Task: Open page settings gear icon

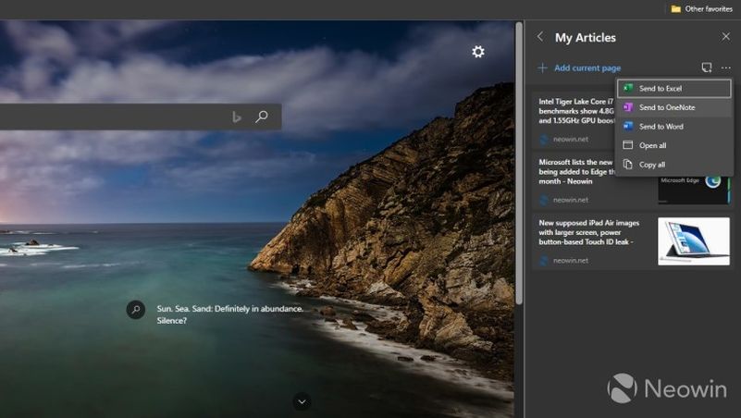Action: tap(477, 52)
